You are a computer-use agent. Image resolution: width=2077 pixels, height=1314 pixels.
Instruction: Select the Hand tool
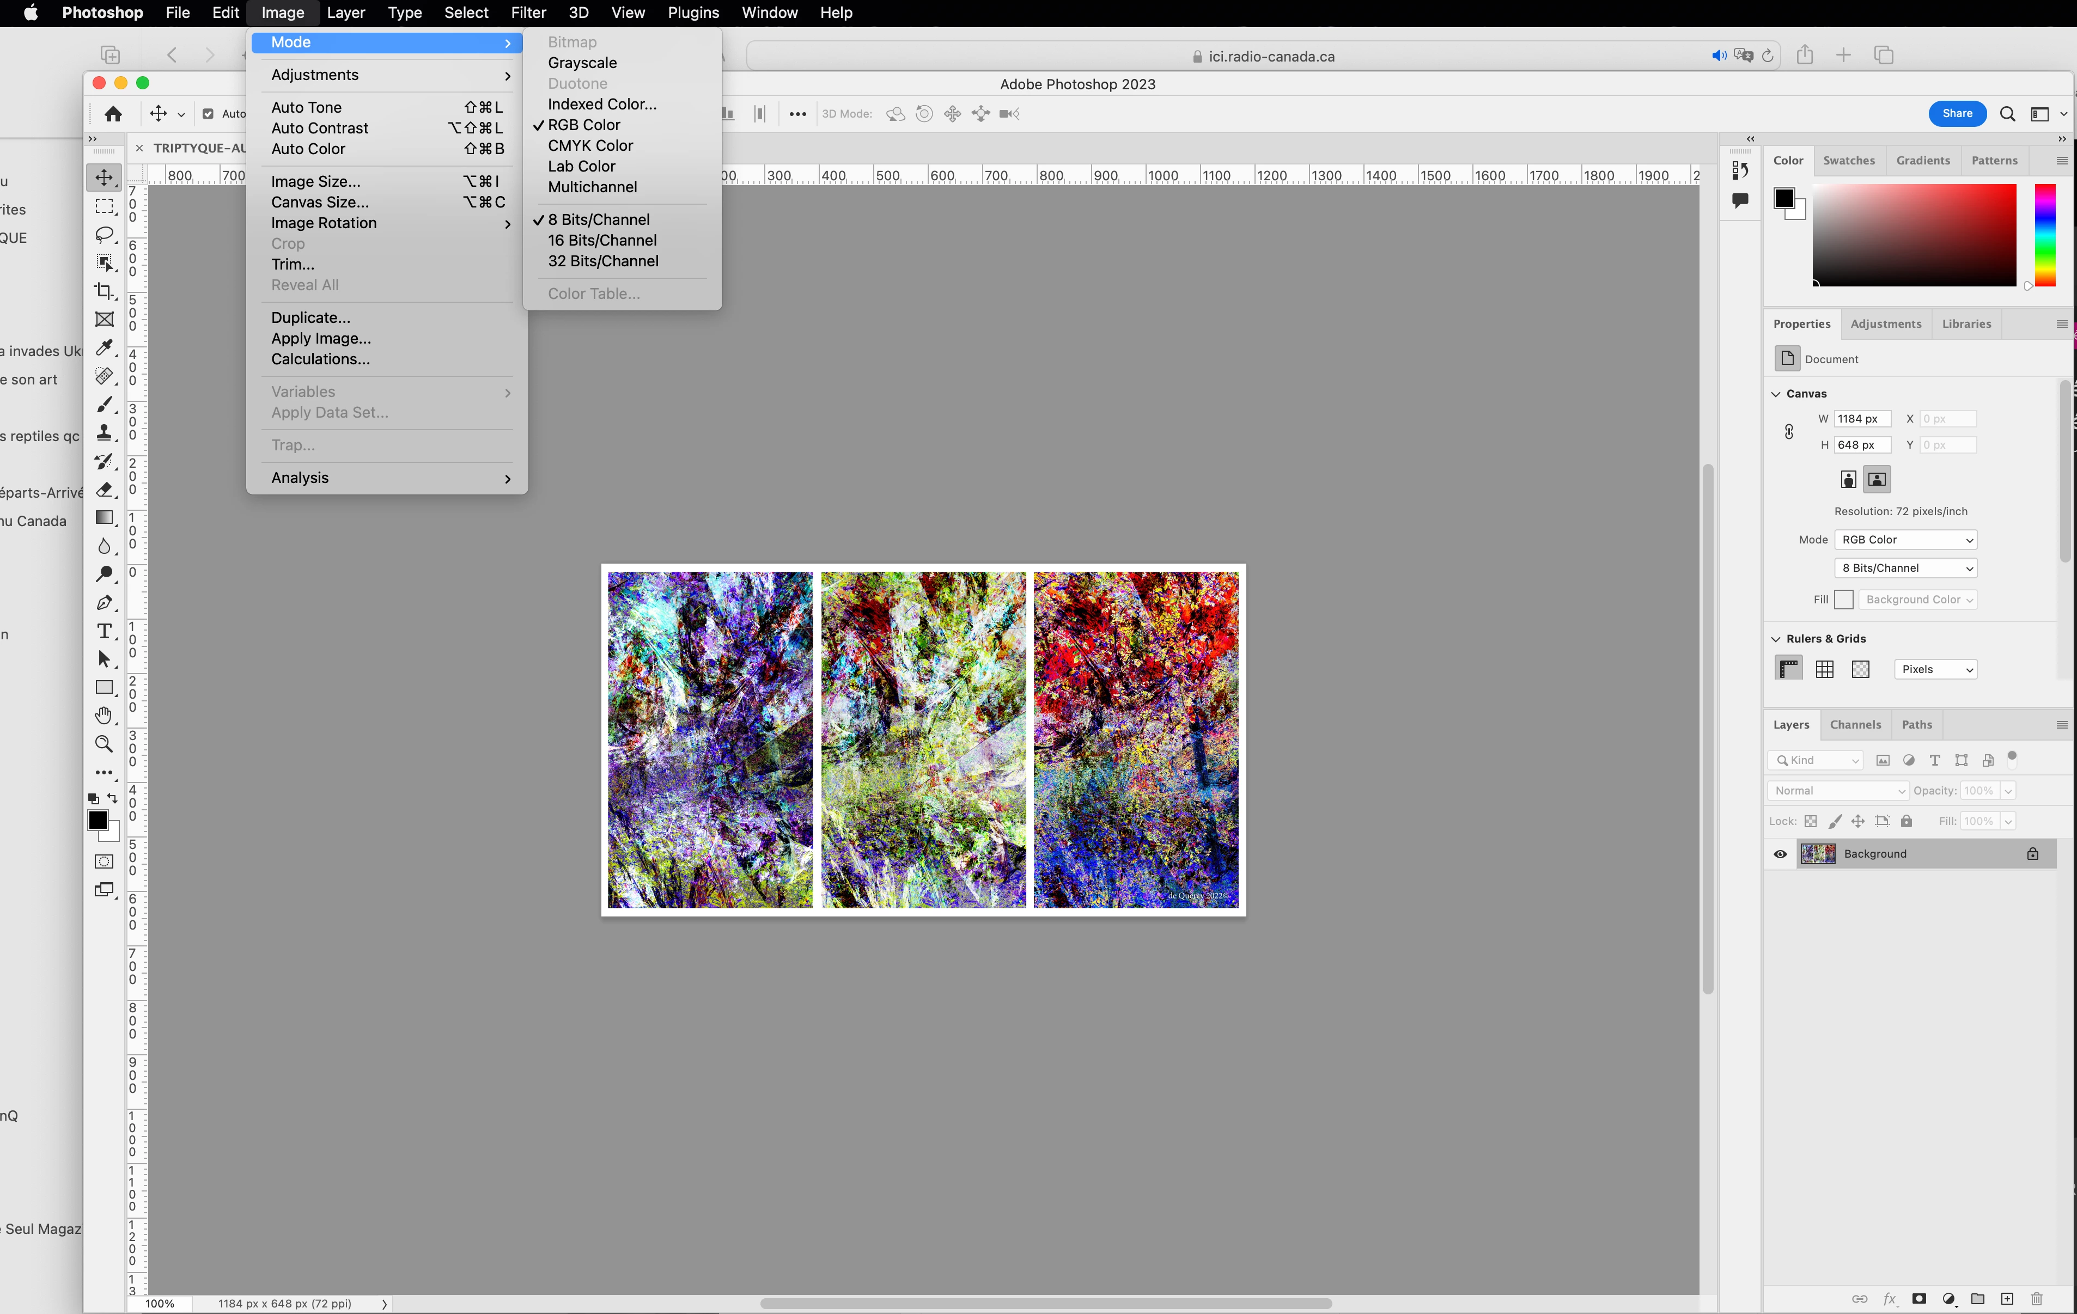pos(105,716)
